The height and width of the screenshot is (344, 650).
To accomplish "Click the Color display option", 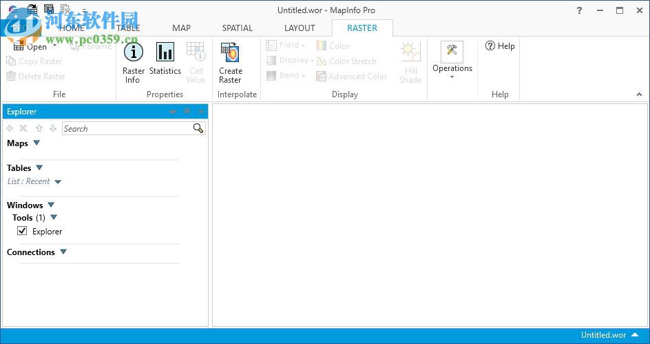I will click(333, 45).
